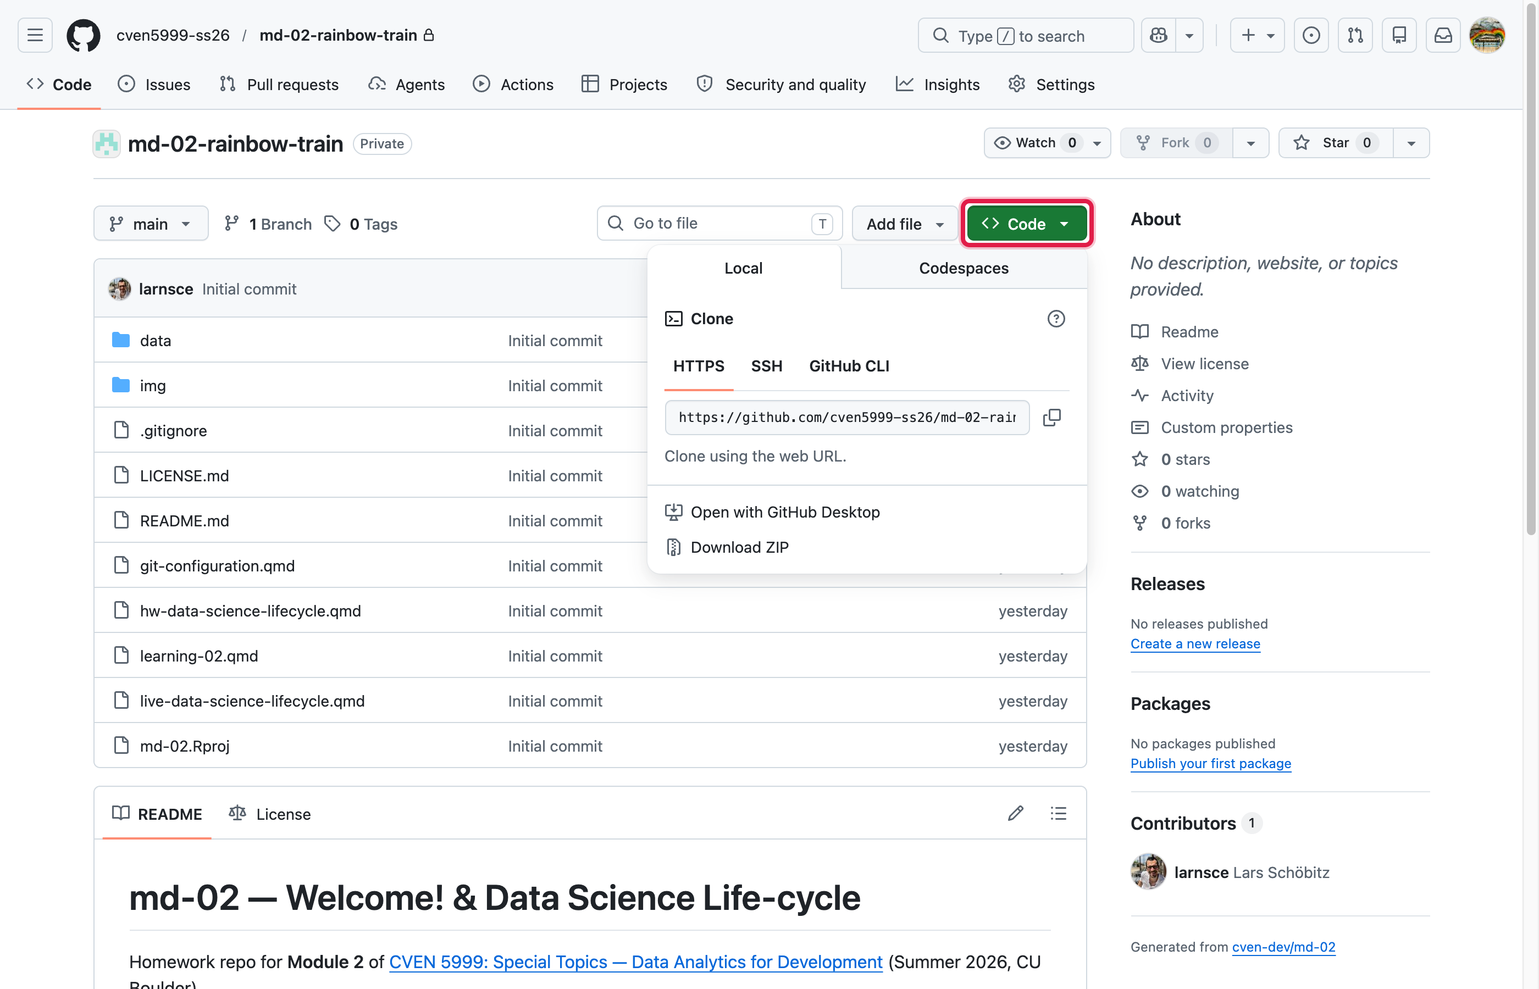Open the Insights repository tab
1539x989 pixels.
pyautogui.click(x=938, y=84)
